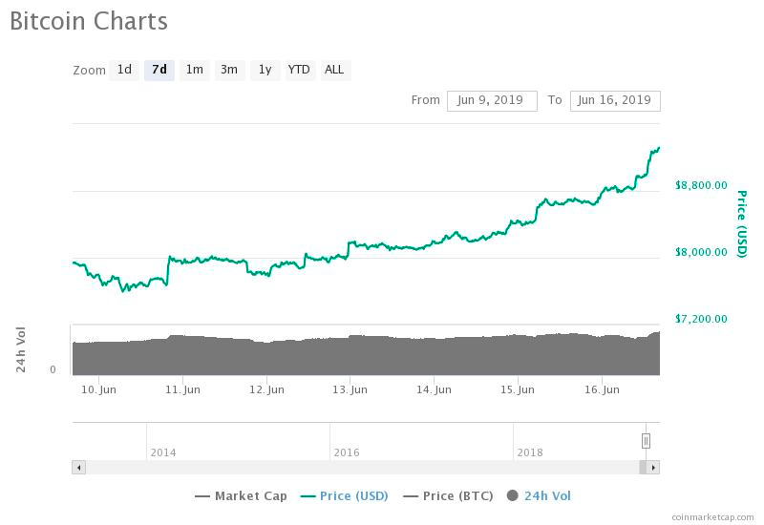Click the 10. Jun date axis label
This screenshot has height=525, width=764.
click(x=99, y=389)
